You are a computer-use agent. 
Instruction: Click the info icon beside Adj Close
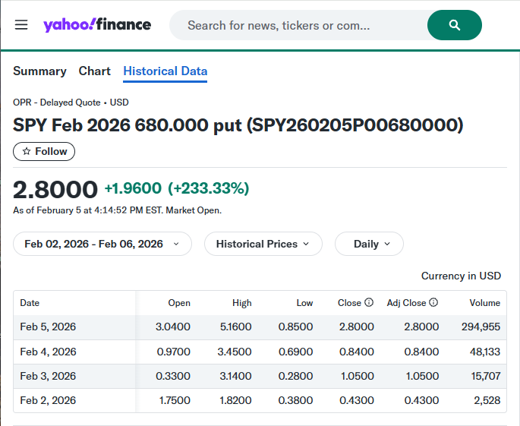433,302
